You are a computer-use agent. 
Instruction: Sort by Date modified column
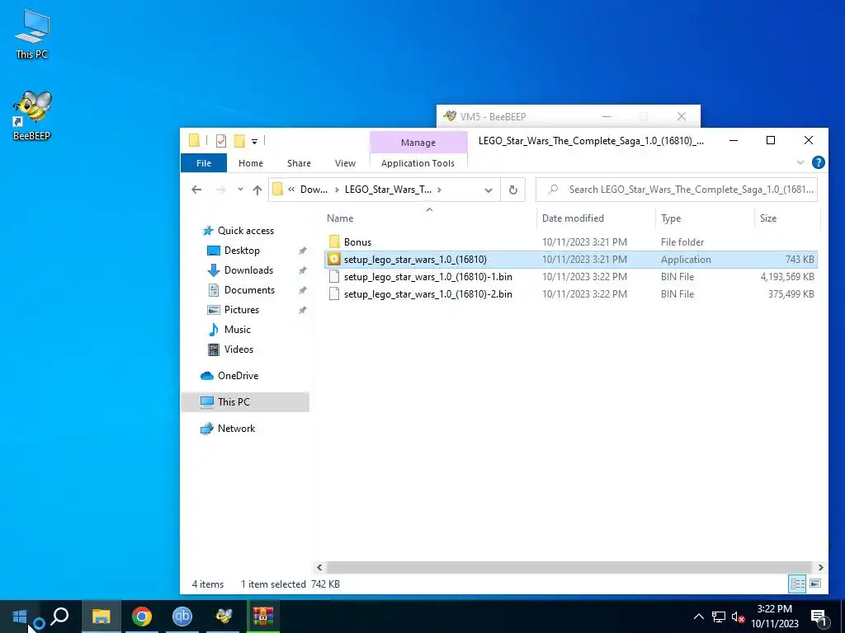(x=573, y=218)
